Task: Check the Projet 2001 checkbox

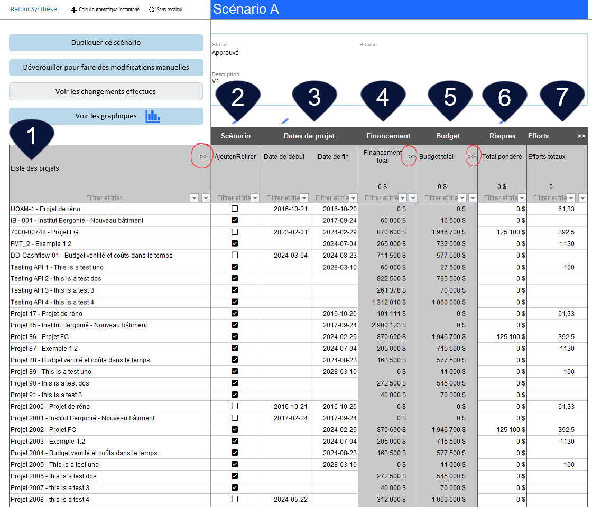Action: (x=235, y=418)
